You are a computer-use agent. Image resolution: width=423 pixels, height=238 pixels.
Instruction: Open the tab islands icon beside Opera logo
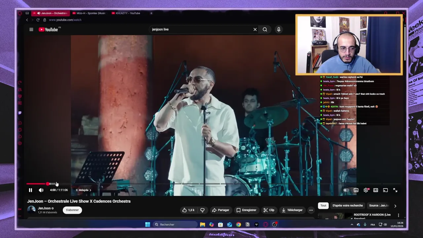click(x=27, y=13)
